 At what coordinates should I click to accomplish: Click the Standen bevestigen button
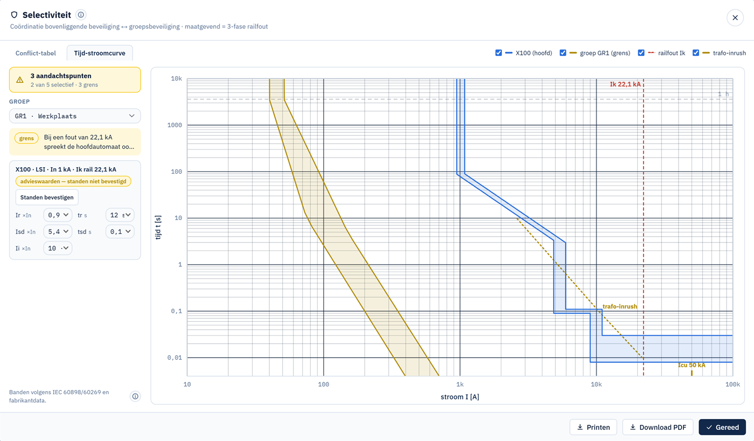click(x=47, y=197)
